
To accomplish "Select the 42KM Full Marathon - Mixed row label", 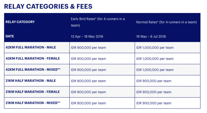I will tap(33, 69).
